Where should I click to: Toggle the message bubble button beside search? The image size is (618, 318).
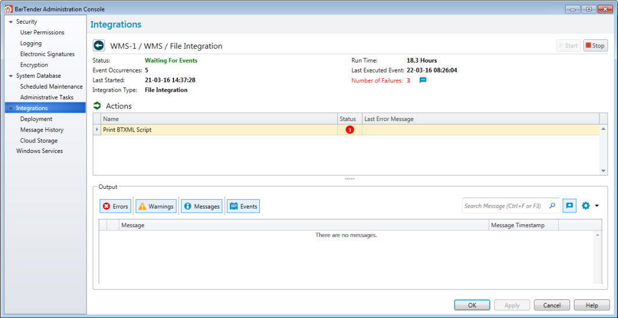coord(569,206)
